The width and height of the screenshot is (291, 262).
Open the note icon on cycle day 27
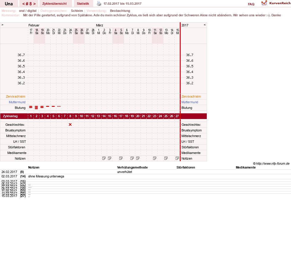(177, 158)
